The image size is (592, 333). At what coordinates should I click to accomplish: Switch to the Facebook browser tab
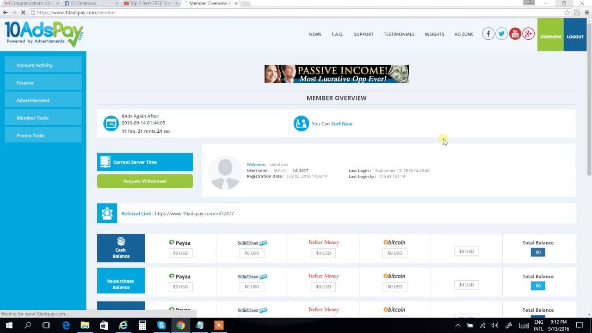pyautogui.click(x=90, y=3)
